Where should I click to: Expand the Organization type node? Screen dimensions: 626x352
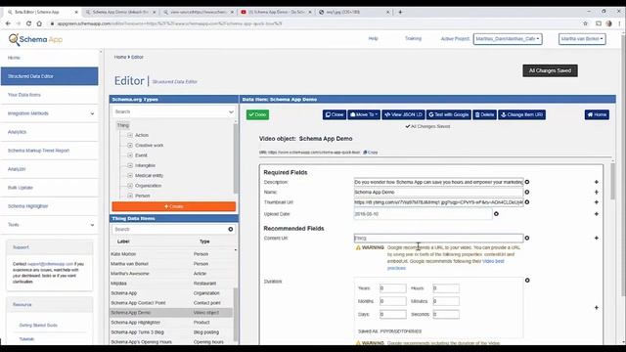click(x=130, y=186)
